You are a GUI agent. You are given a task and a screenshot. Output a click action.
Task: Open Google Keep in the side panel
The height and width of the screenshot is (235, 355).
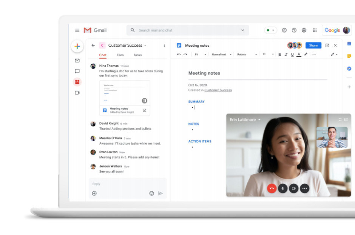tap(349, 56)
